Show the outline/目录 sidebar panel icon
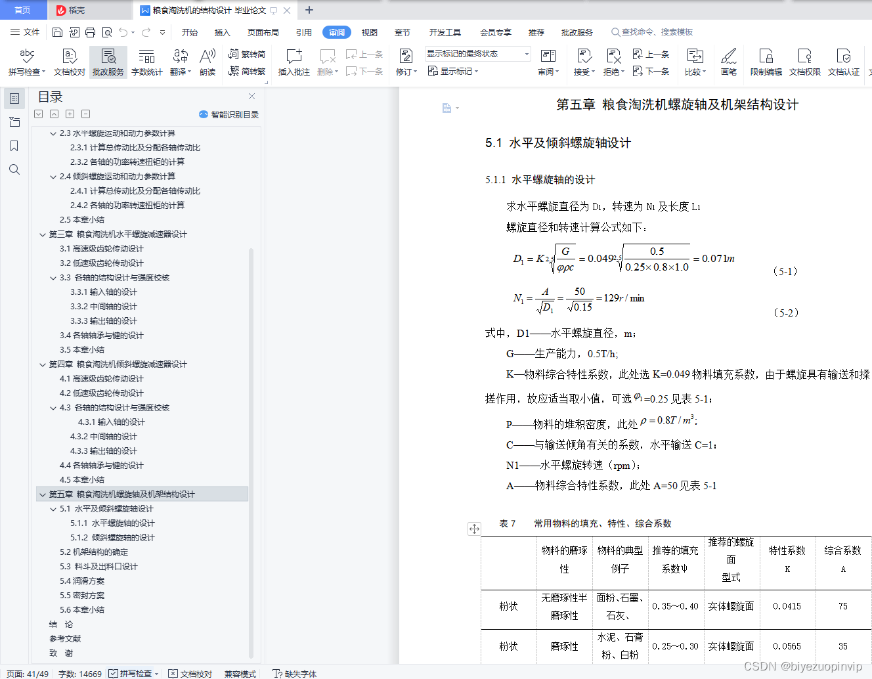This screenshot has width=872, height=679. pyautogui.click(x=14, y=99)
